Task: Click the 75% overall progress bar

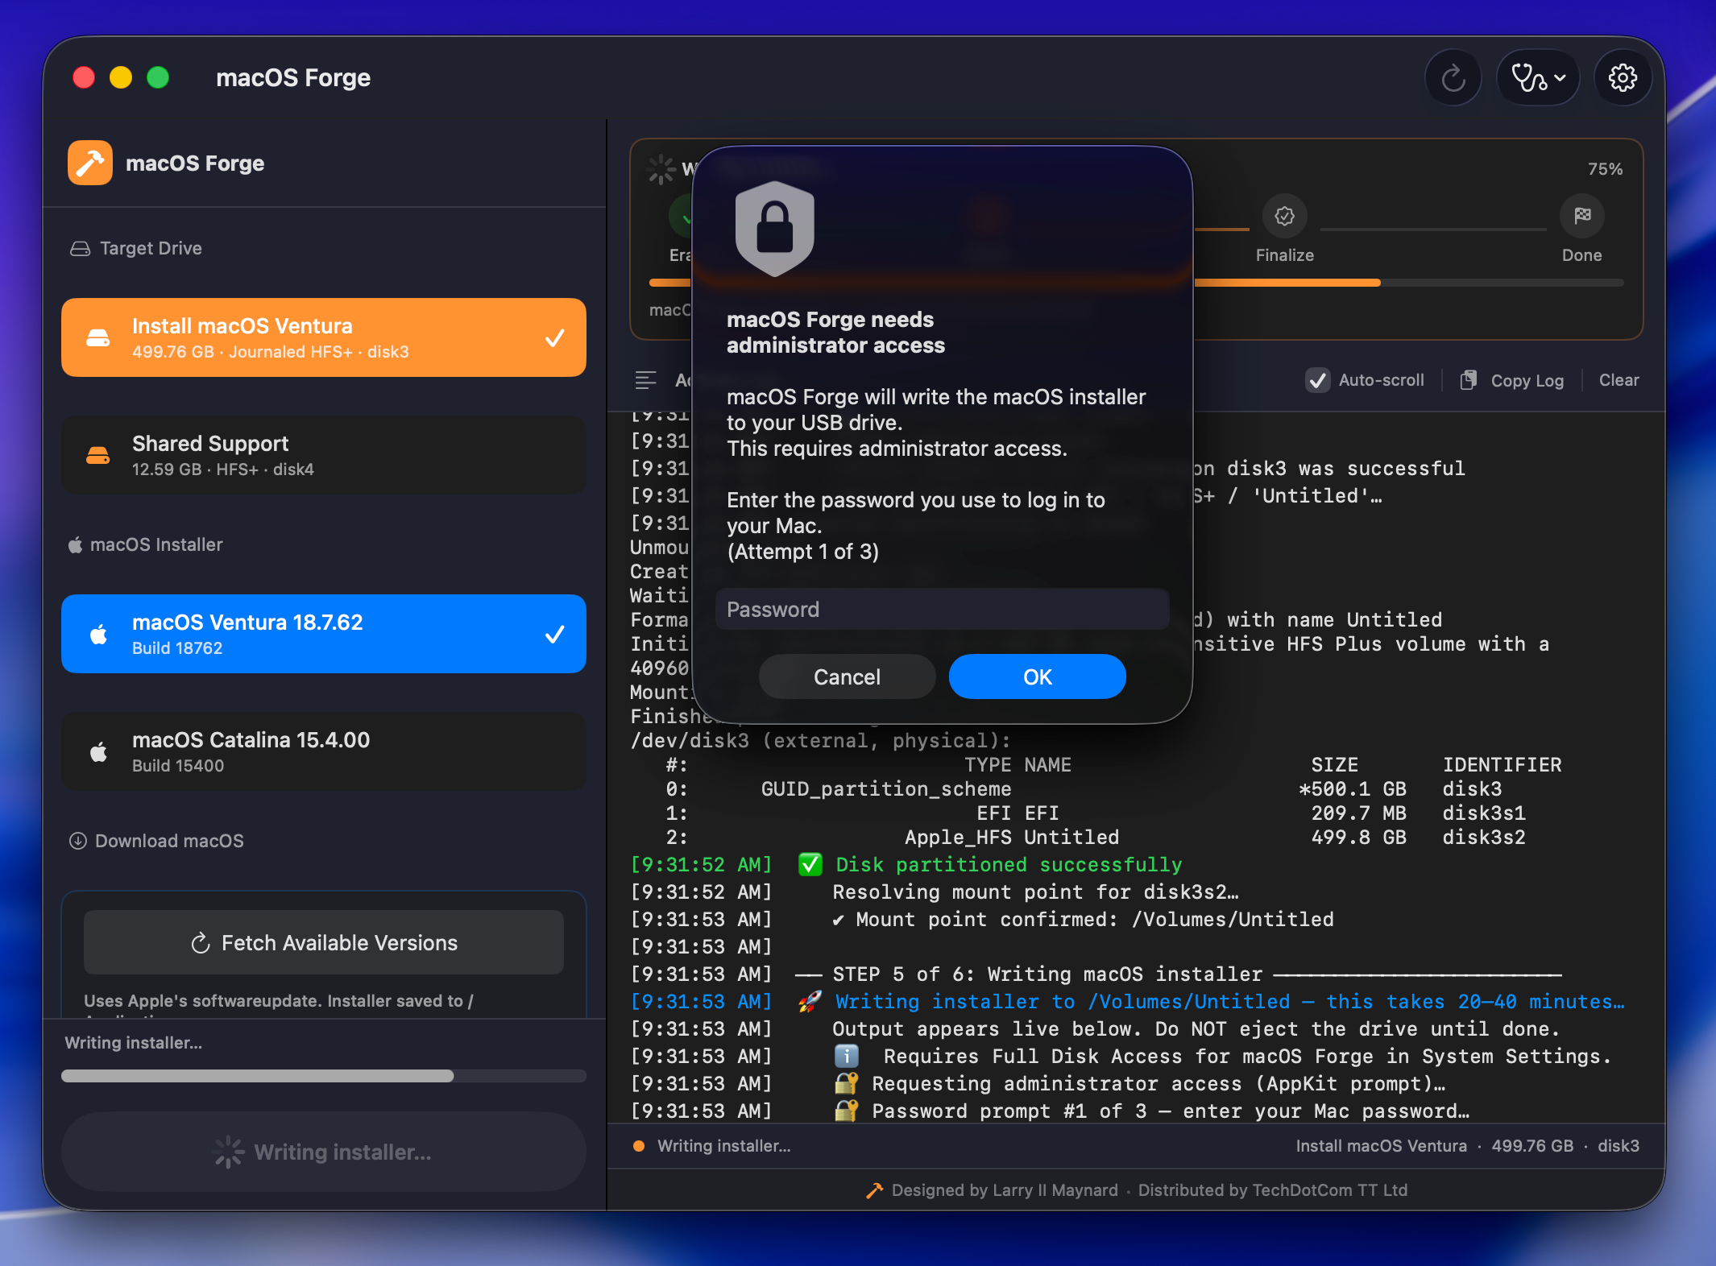Action: (1137, 283)
